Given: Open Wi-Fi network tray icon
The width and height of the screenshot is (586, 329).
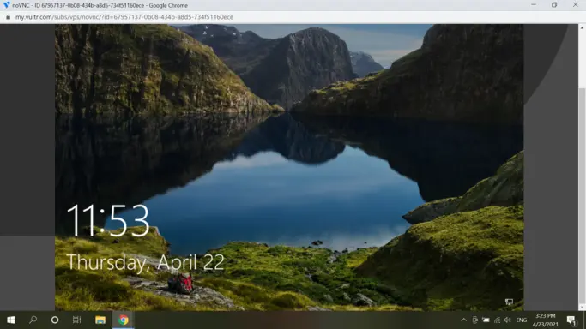Looking at the screenshot, I should (x=497, y=320).
